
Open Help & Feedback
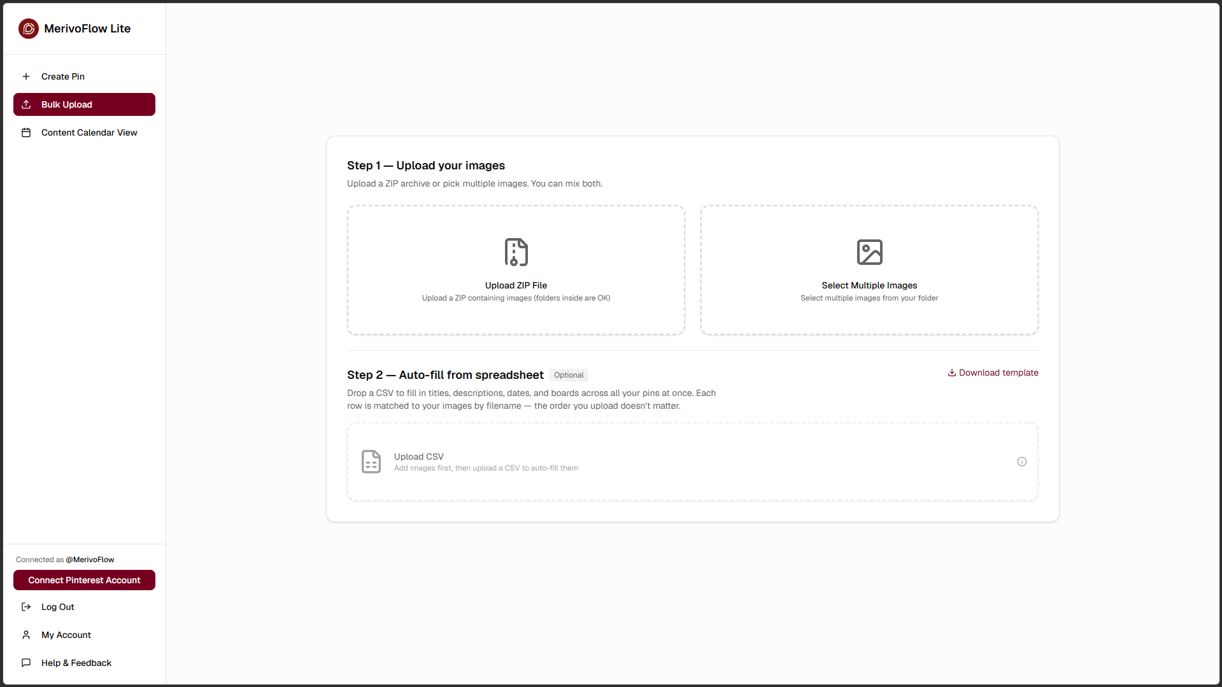tap(84, 663)
